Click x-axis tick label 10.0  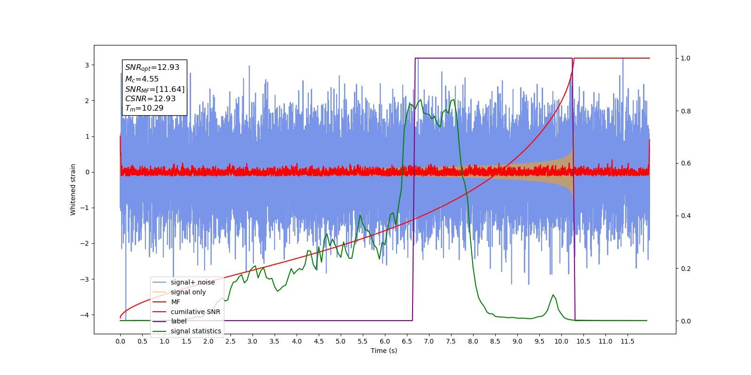(561, 341)
